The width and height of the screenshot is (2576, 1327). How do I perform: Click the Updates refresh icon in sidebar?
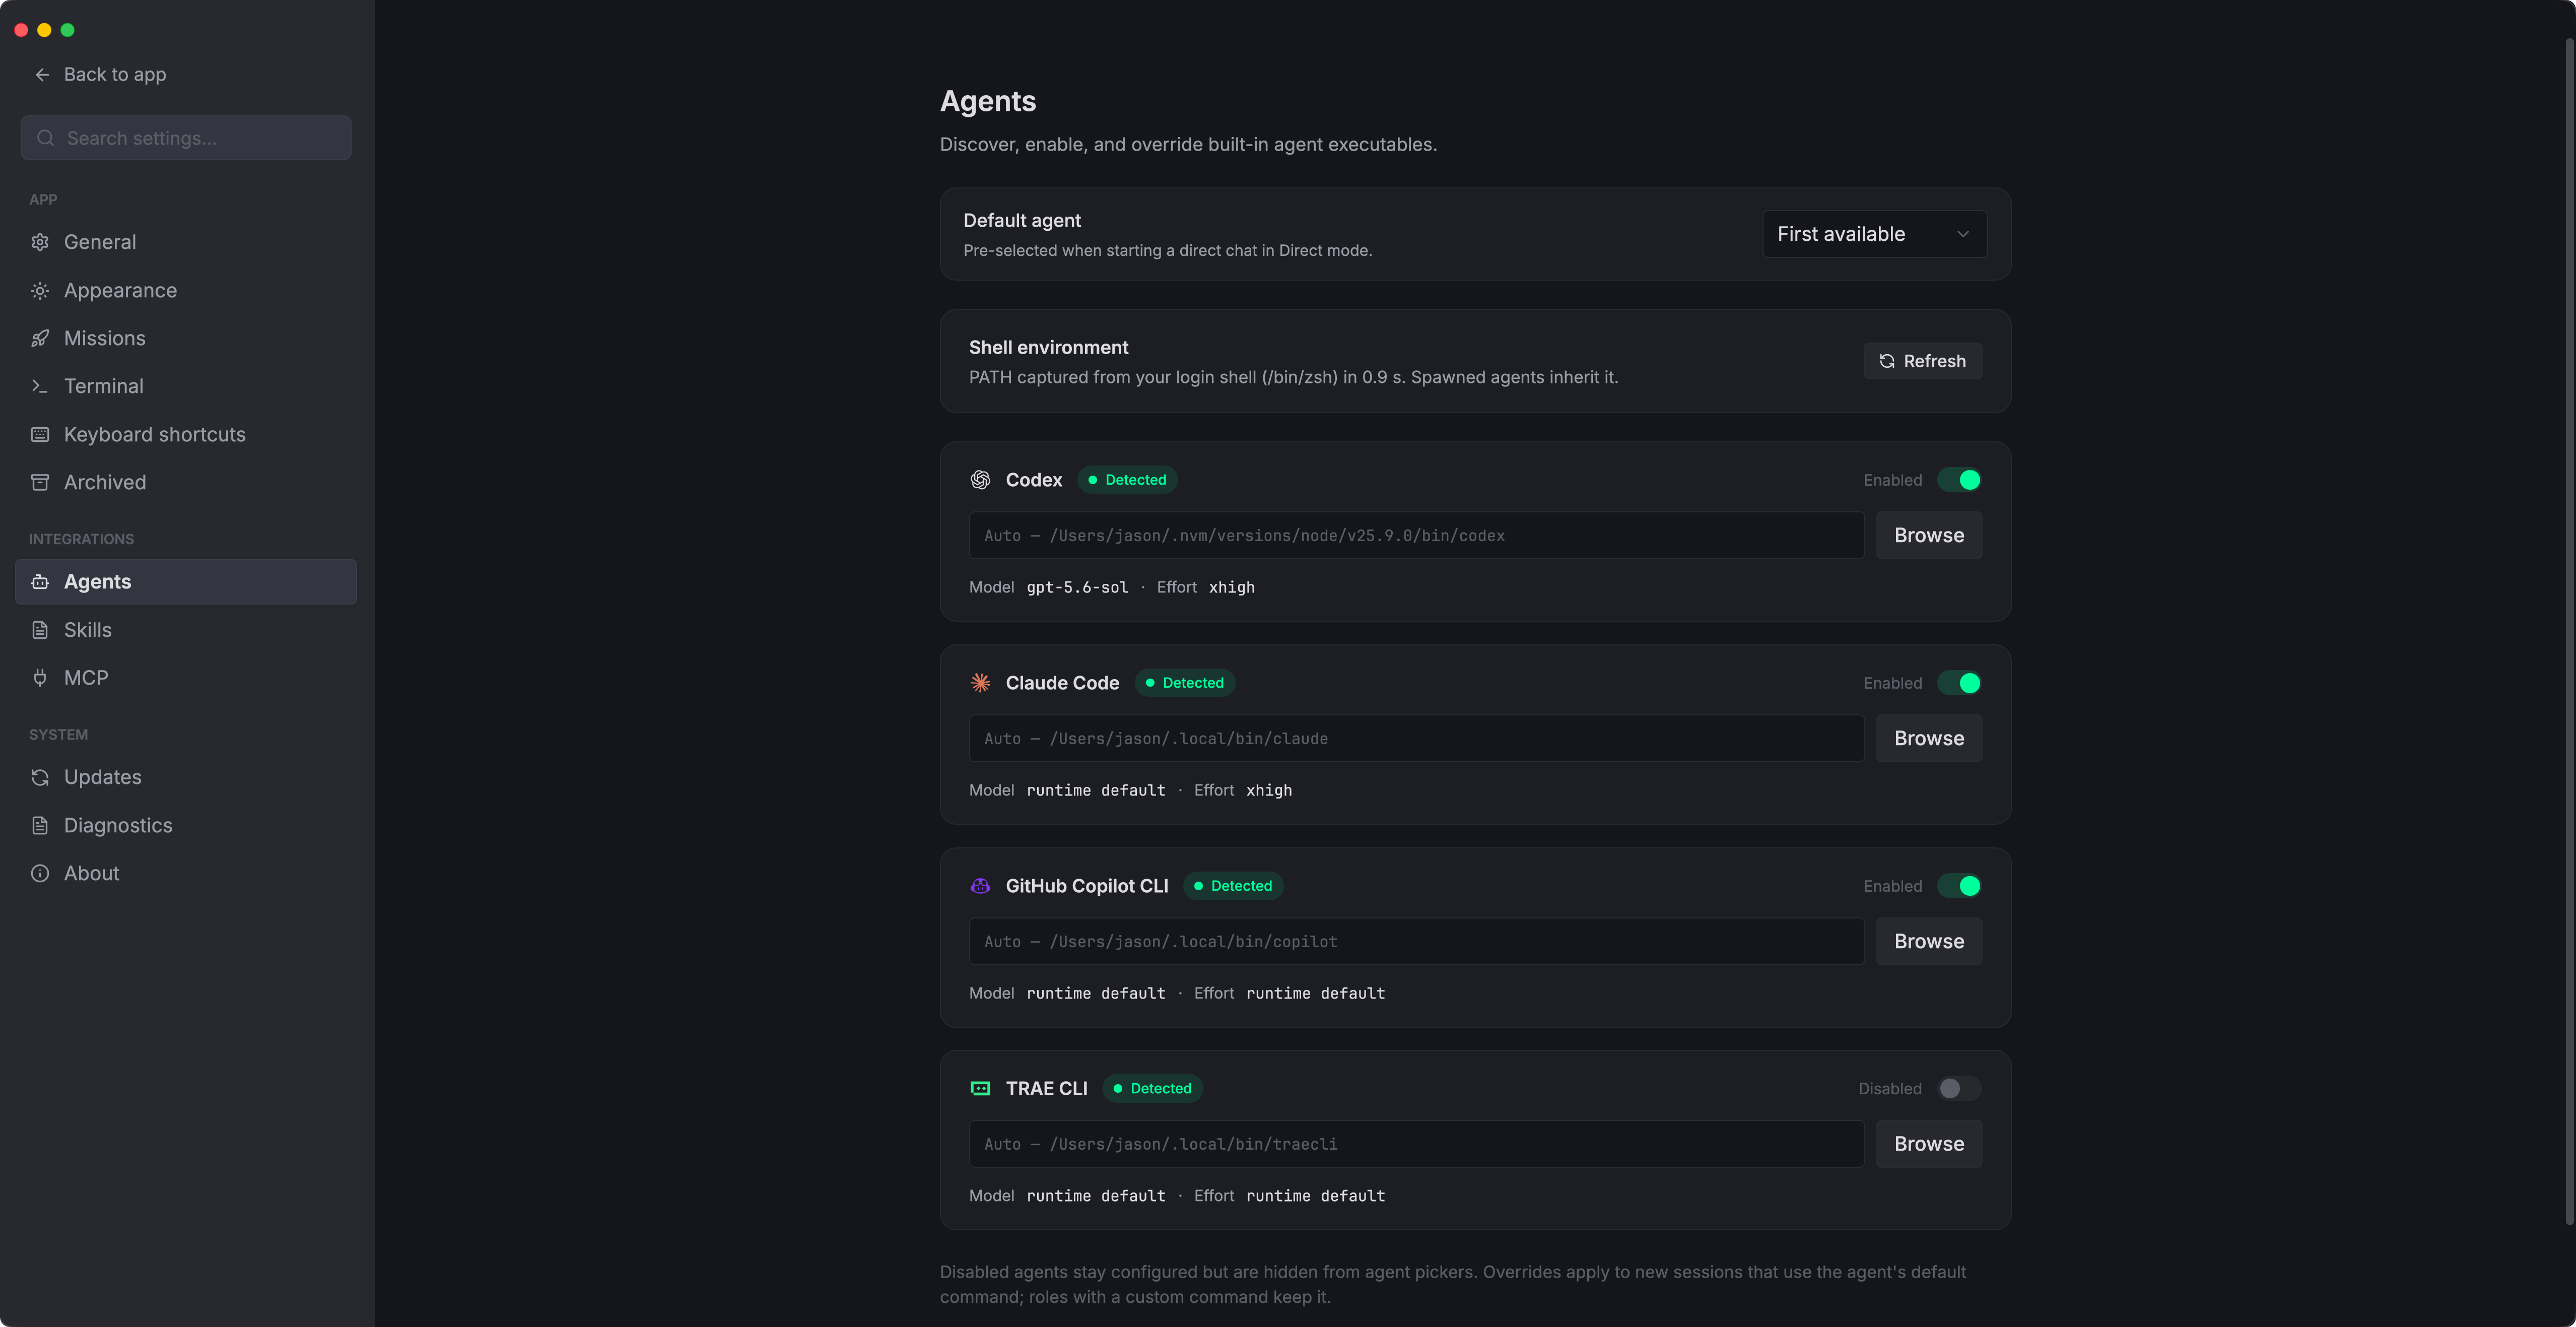[x=40, y=777]
